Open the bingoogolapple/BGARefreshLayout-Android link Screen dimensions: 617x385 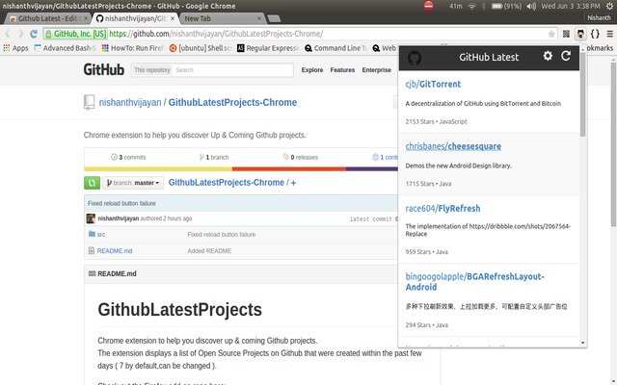click(x=474, y=282)
